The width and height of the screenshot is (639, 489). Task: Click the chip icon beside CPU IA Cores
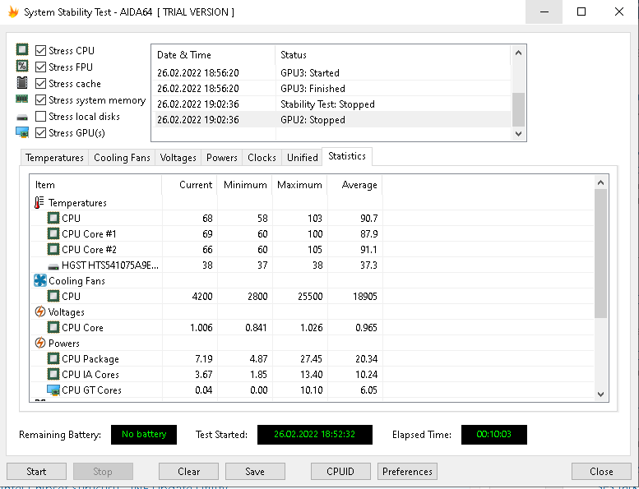click(x=53, y=374)
